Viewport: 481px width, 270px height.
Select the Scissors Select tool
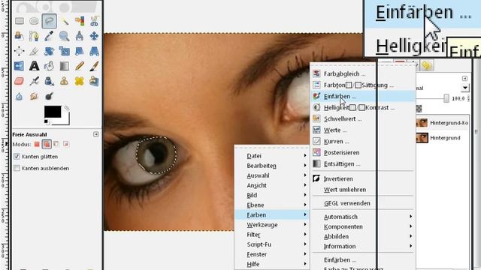pyautogui.click(x=94, y=21)
